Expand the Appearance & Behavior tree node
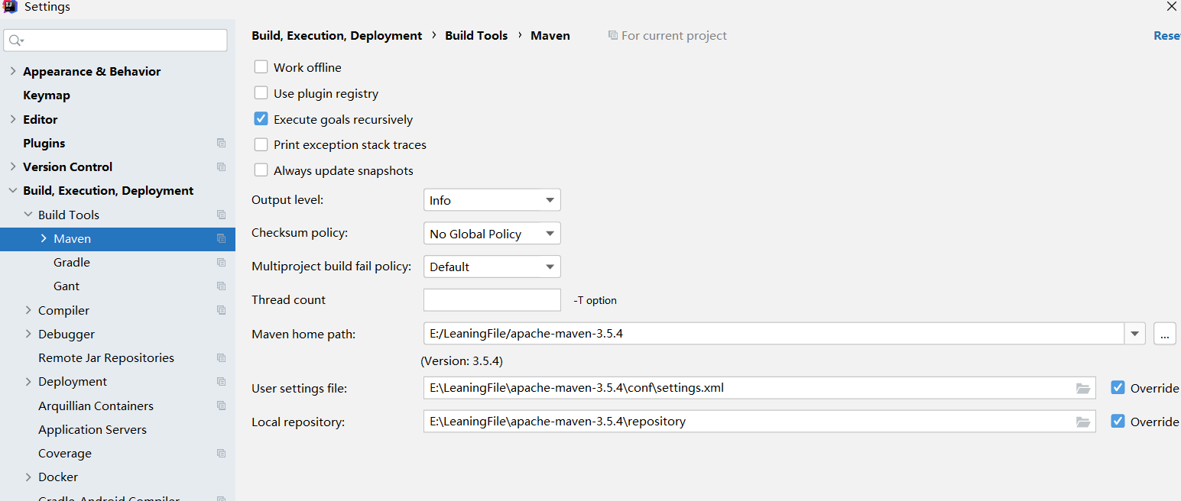Image resolution: width=1181 pixels, height=501 pixels. 12,71
